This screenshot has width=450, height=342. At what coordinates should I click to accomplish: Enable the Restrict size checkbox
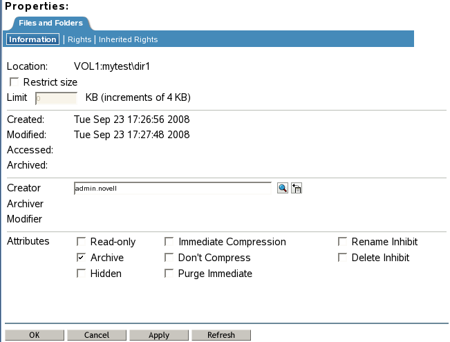pyautogui.click(x=14, y=82)
